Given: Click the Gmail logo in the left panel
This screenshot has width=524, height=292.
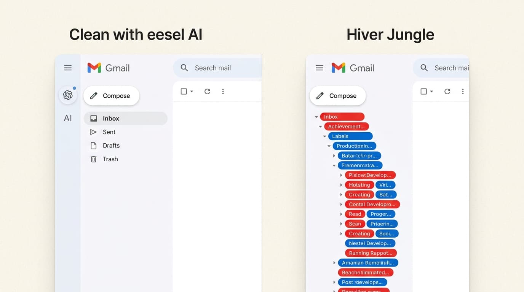Looking at the screenshot, I should point(109,68).
